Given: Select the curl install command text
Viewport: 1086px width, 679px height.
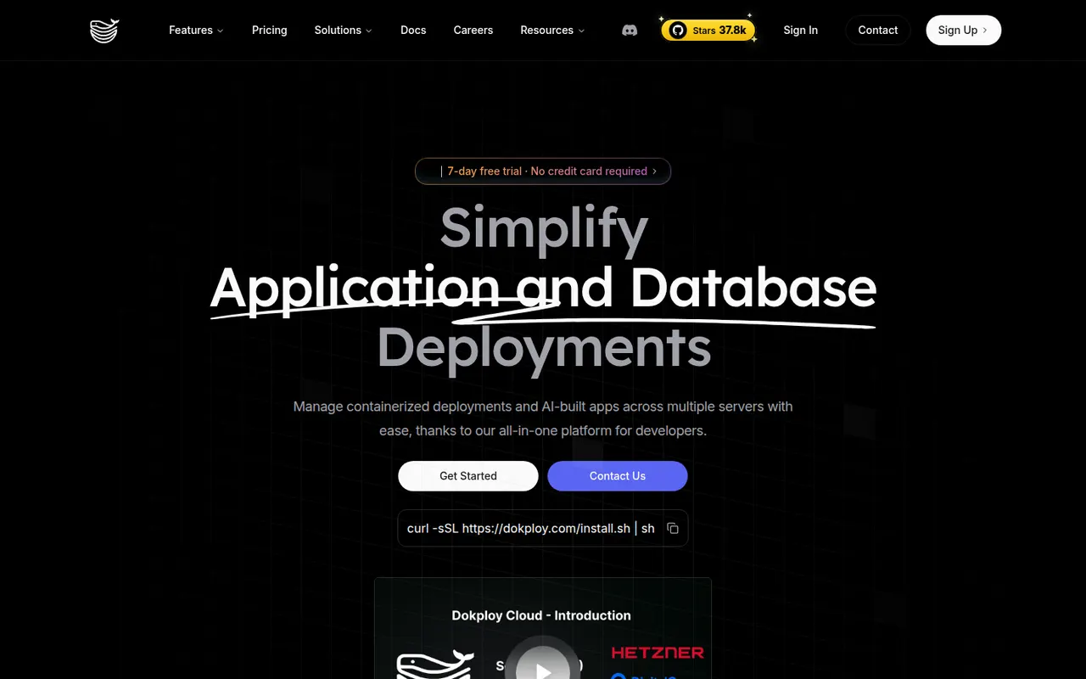Looking at the screenshot, I should point(531,528).
